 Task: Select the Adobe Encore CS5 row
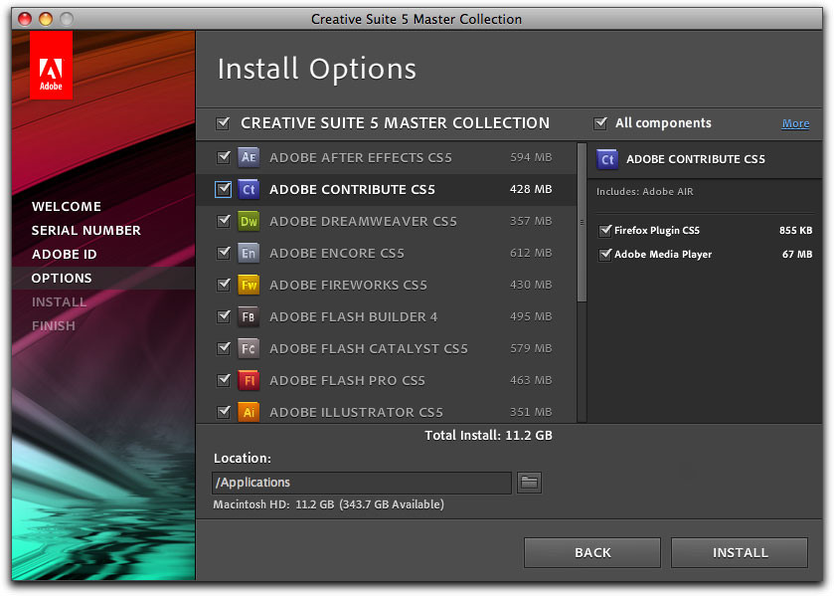click(x=387, y=253)
